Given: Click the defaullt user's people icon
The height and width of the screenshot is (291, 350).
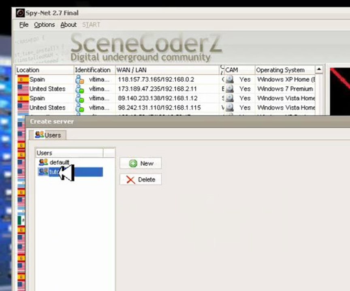Looking at the screenshot, I should (x=43, y=162).
